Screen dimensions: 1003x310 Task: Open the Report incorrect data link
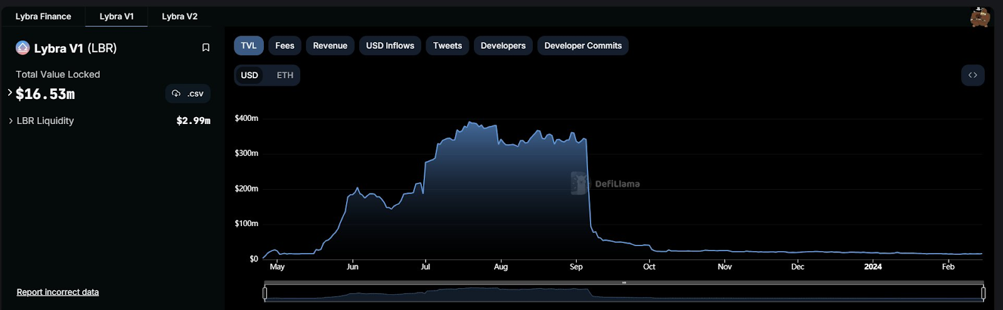click(x=58, y=292)
